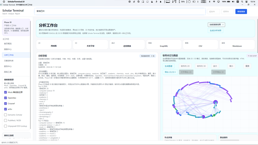258x145 pixels.
Task: Select the 3D 关系宇宙 card
Action: pos(91,44)
